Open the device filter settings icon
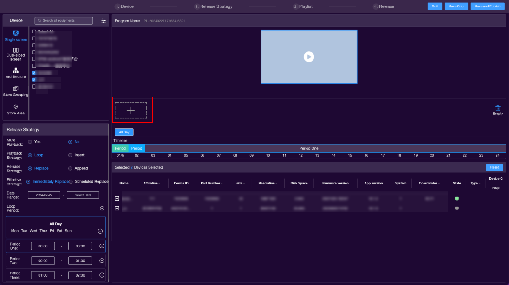This screenshot has width=509, height=285. click(x=104, y=21)
